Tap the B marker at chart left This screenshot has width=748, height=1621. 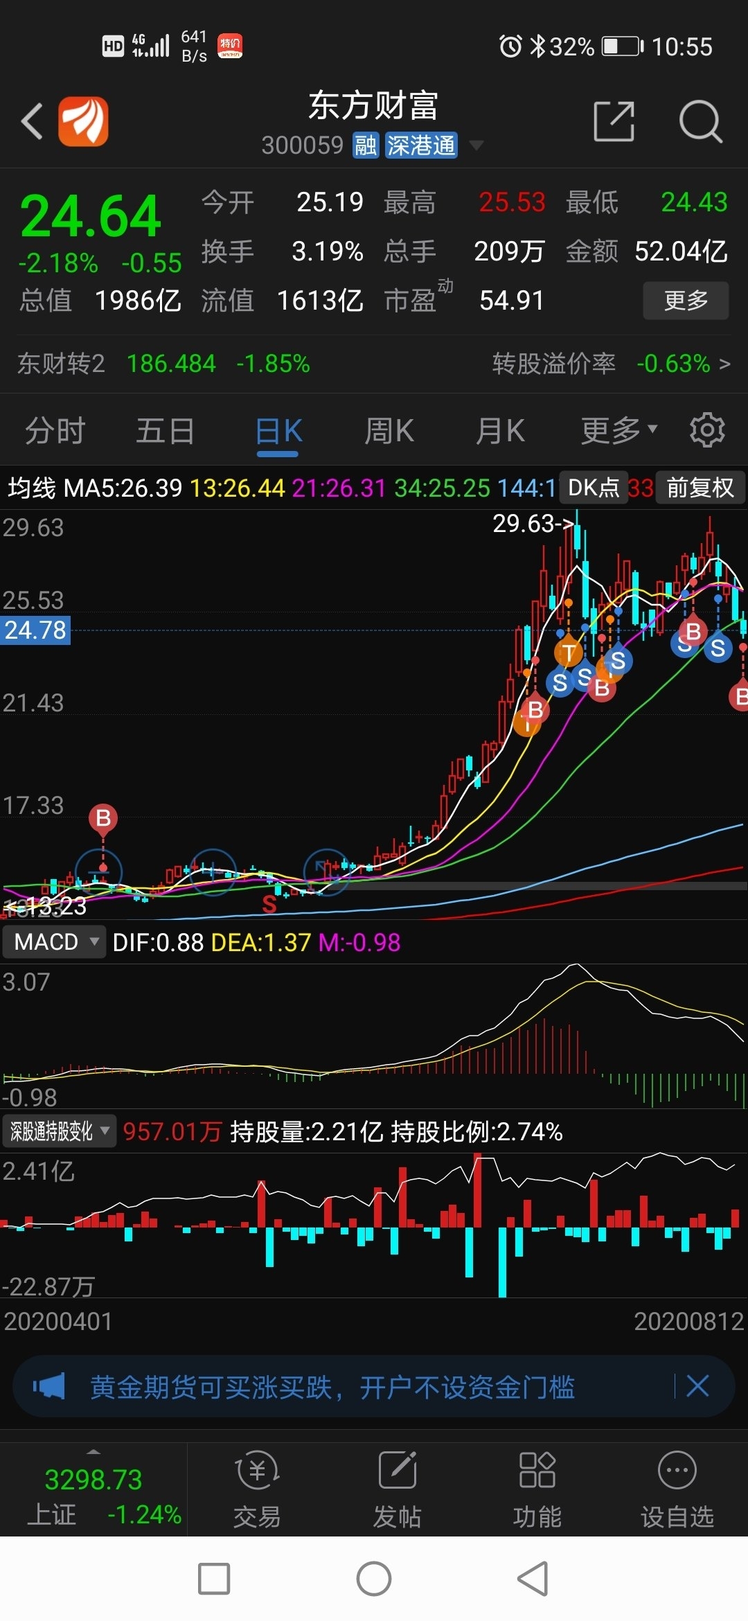103,818
